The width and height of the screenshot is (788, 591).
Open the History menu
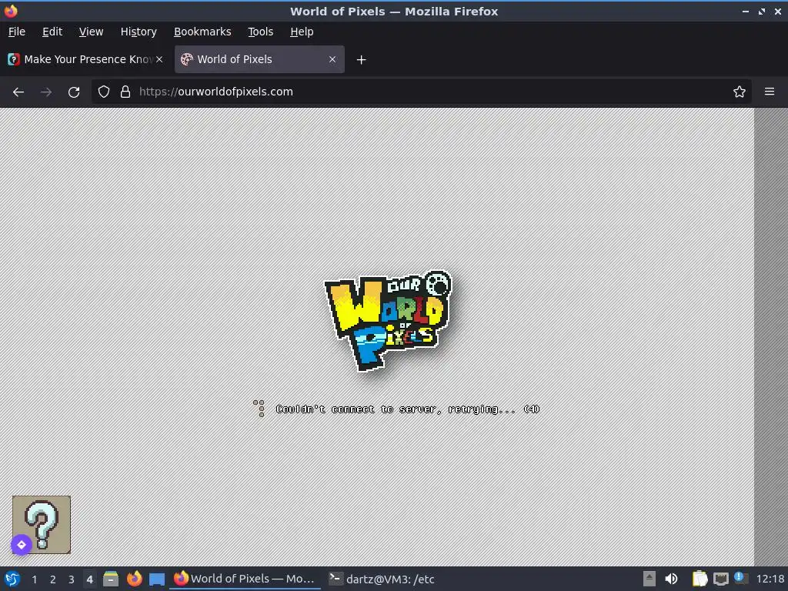pyautogui.click(x=139, y=32)
